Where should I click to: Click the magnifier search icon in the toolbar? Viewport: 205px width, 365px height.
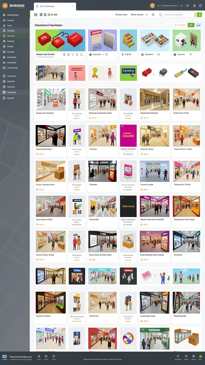point(161,15)
